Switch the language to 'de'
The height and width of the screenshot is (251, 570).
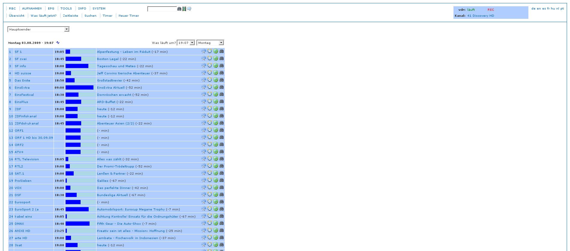click(x=533, y=9)
